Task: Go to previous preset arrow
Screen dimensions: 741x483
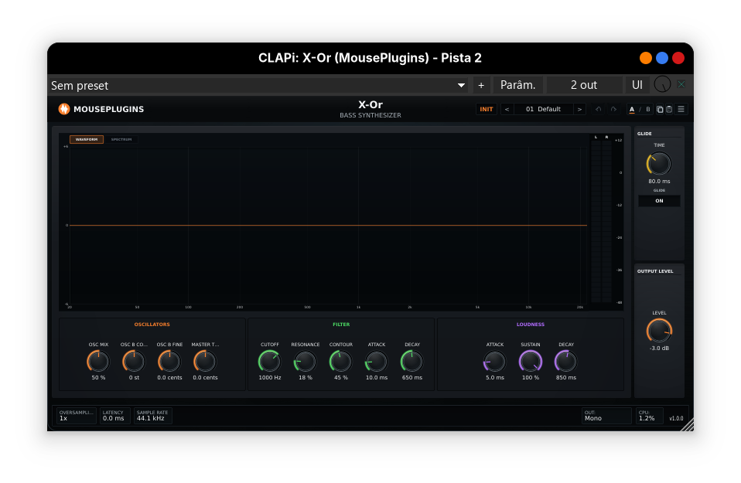Action: click(507, 109)
